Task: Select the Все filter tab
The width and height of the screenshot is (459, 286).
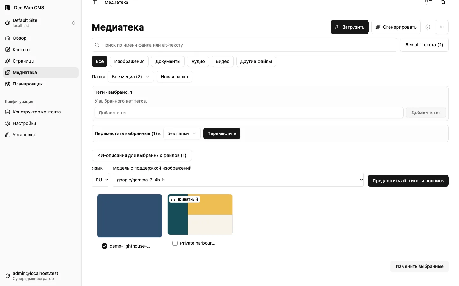Action: click(99, 61)
